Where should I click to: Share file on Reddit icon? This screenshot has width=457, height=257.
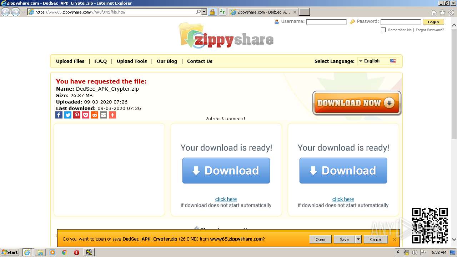tap(95, 115)
